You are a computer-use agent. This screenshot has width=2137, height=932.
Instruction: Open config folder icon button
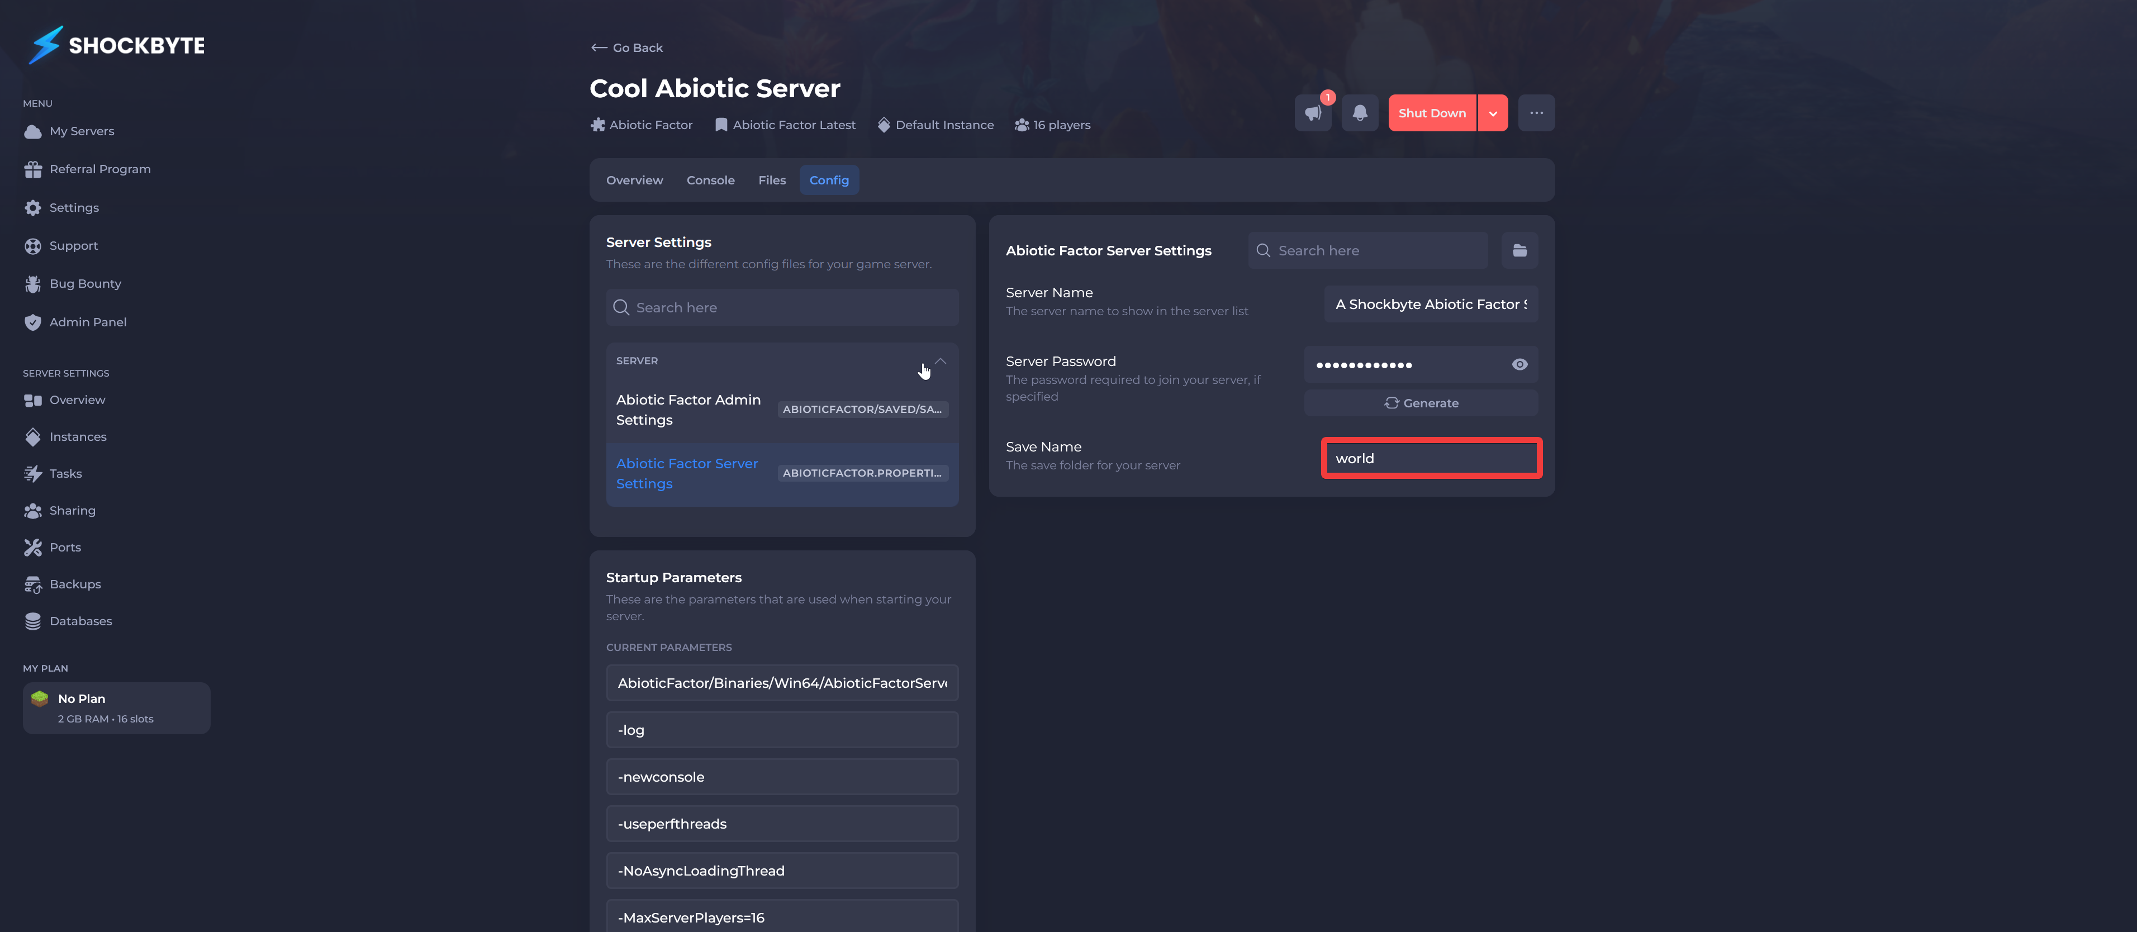tap(1520, 250)
